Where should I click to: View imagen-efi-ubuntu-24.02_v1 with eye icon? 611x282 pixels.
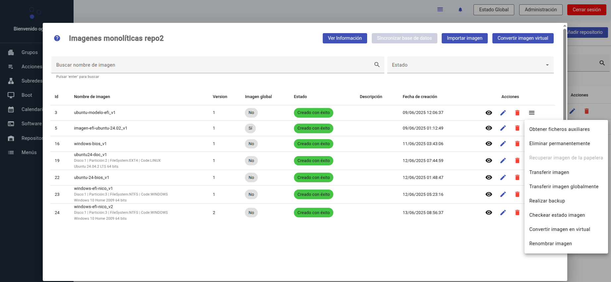489,128
